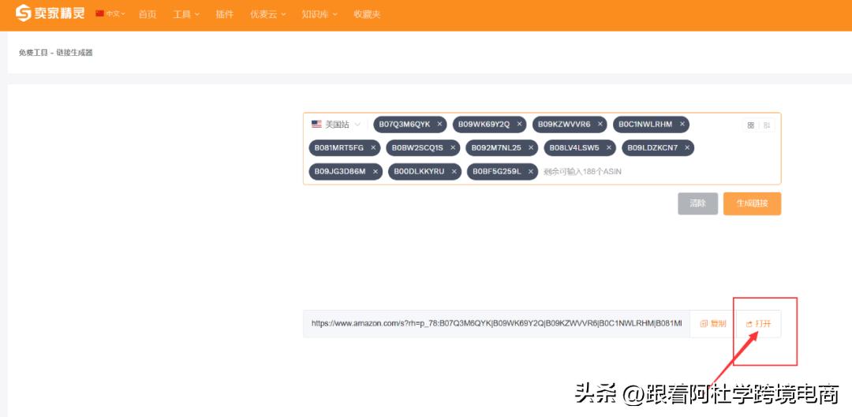This screenshot has width=852, height=417.
Task: Select the B07Q3M6QYK tag text
Action: tap(404, 125)
